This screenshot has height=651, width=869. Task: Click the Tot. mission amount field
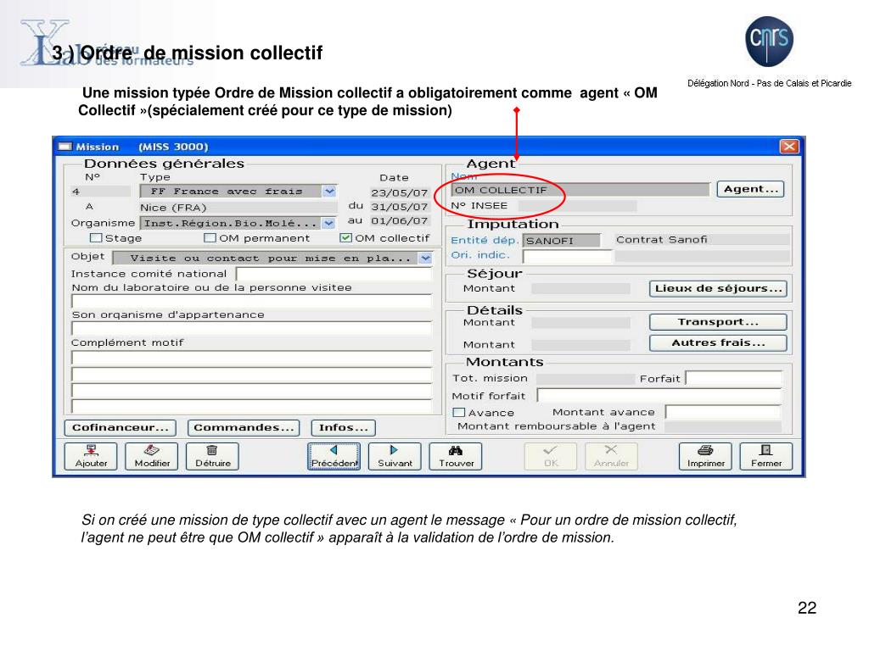[x=586, y=379]
